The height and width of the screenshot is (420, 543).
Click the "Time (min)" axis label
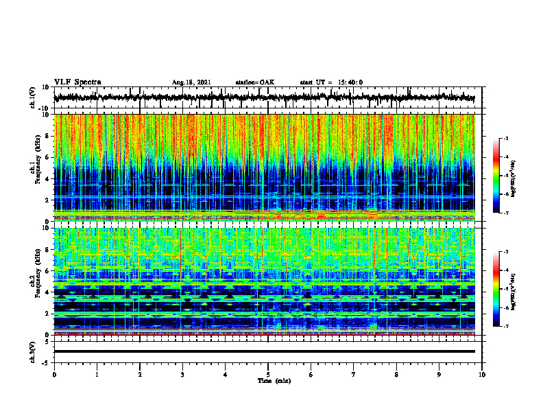coord(274,381)
